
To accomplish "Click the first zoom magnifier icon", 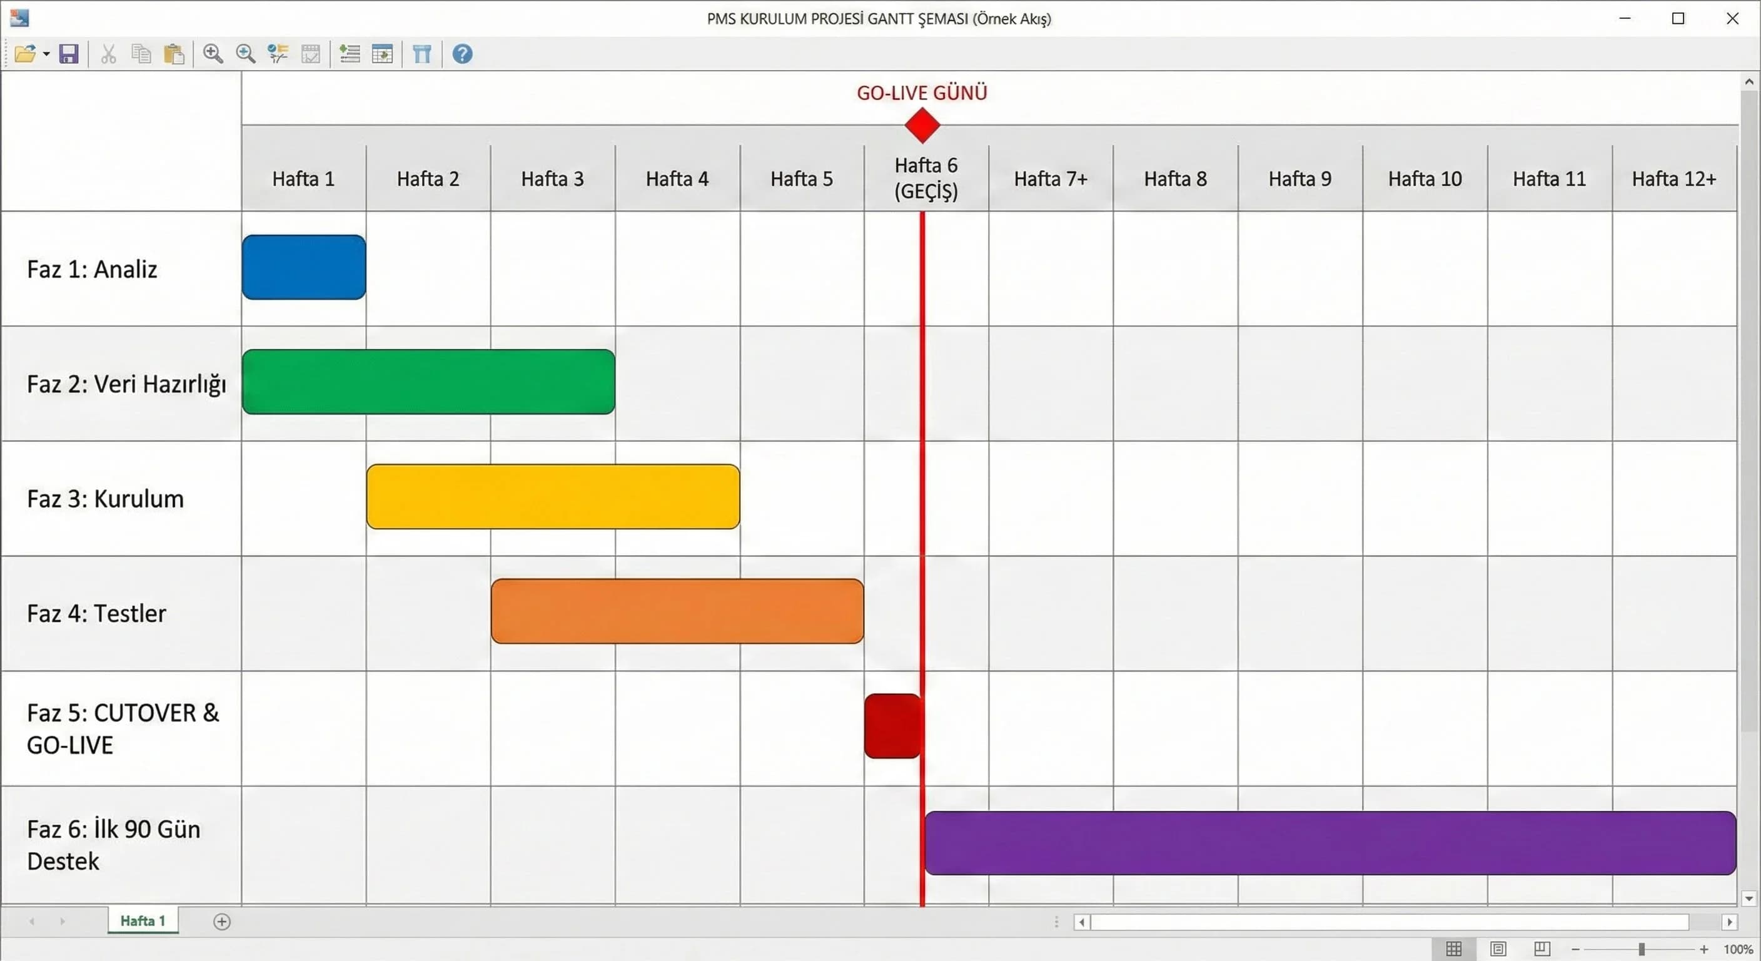I will tap(213, 54).
